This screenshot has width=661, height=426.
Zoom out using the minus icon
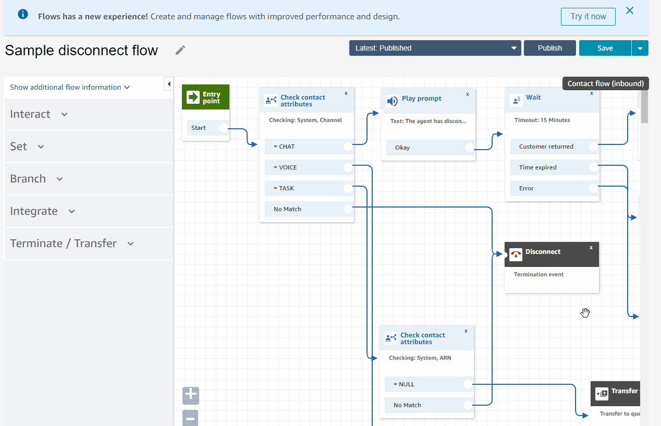coord(190,418)
